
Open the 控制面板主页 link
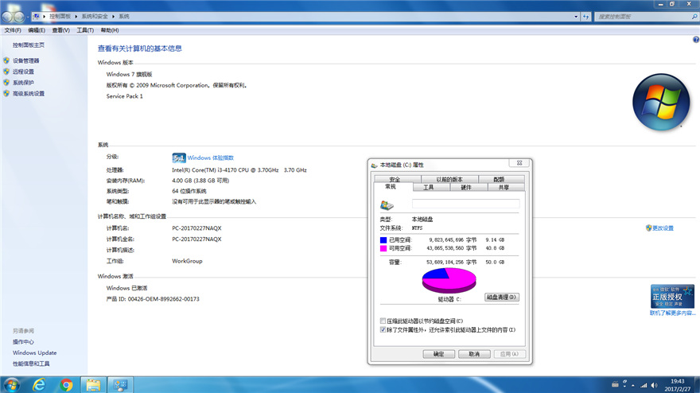coord(29,45)
